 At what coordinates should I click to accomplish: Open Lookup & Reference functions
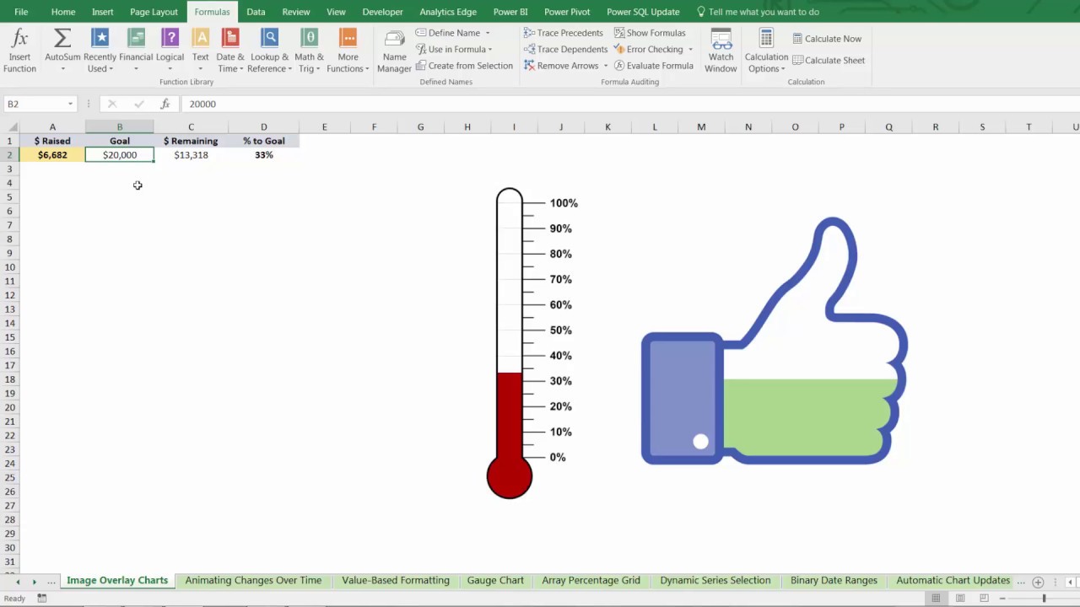270,51
